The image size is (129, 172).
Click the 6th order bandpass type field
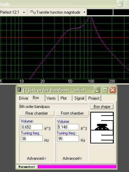(54, 107)
